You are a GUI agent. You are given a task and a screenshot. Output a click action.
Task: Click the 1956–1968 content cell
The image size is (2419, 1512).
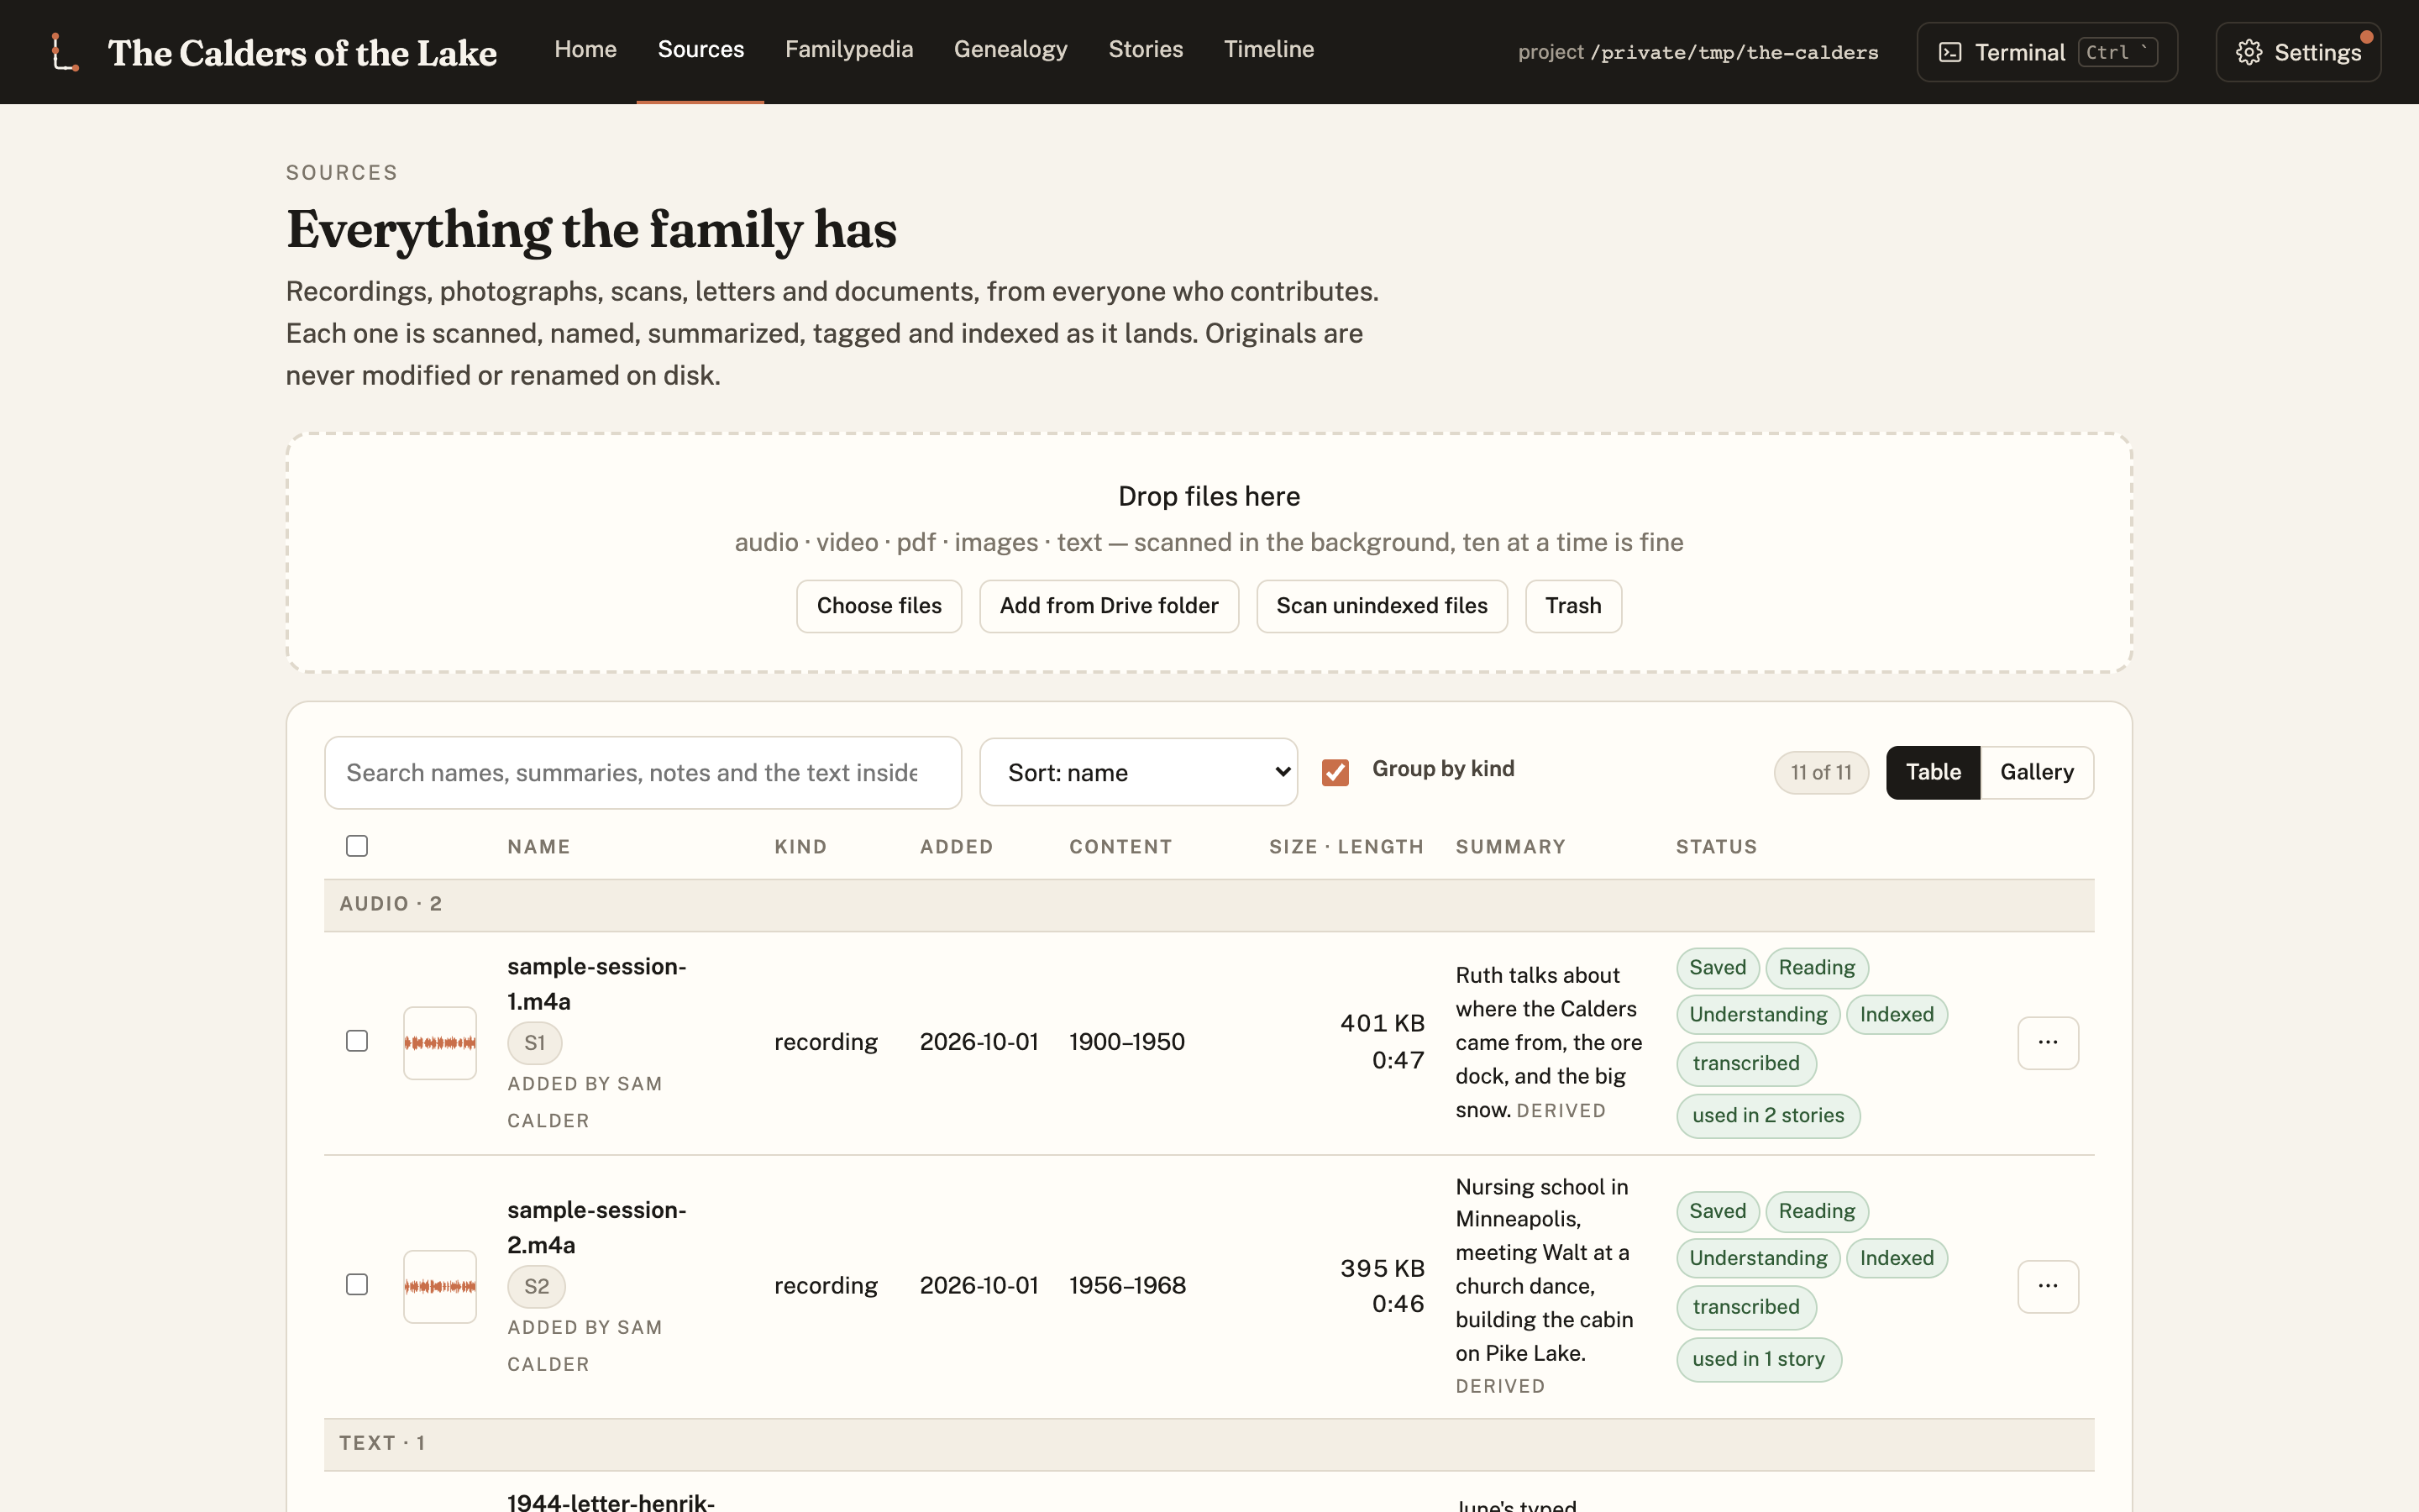[1127, 1286]
